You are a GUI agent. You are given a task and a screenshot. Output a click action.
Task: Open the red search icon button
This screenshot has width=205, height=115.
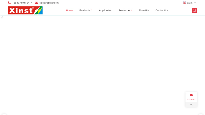pyautogui.click(x=194, y=10)
